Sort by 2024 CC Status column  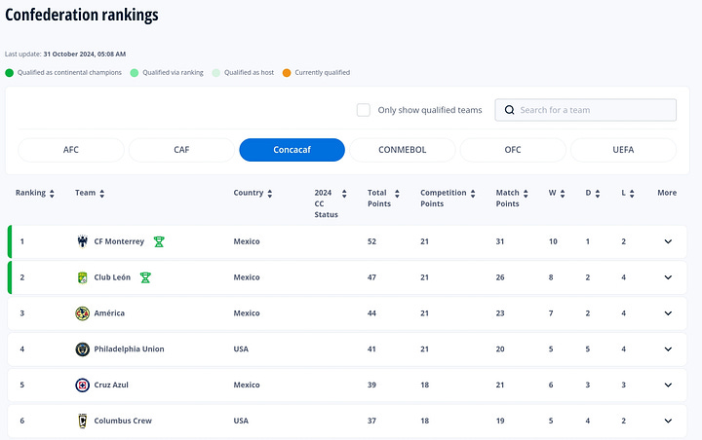pyautogui.click(x=344, y=193)
